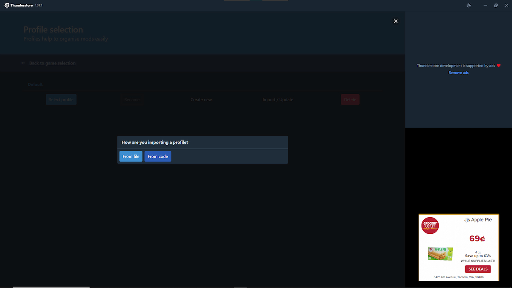
Task: Click the heart icon beside the ads message
Action: 498,65
